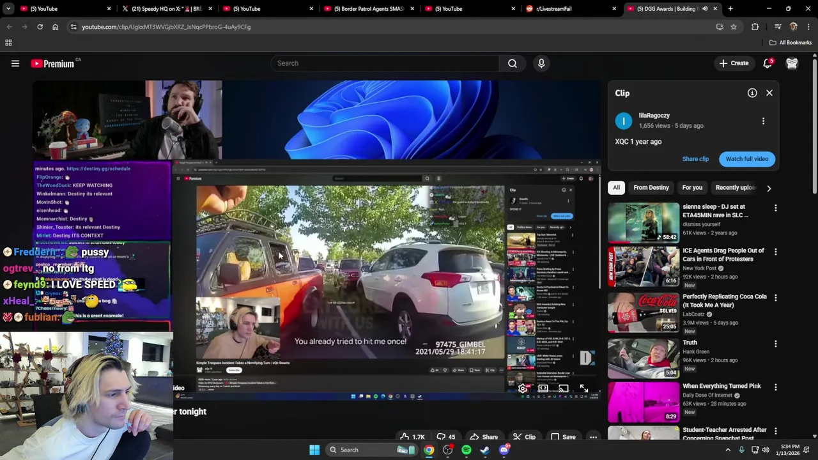
Task: Open the account avatar menu
Action: click(792, 63)
